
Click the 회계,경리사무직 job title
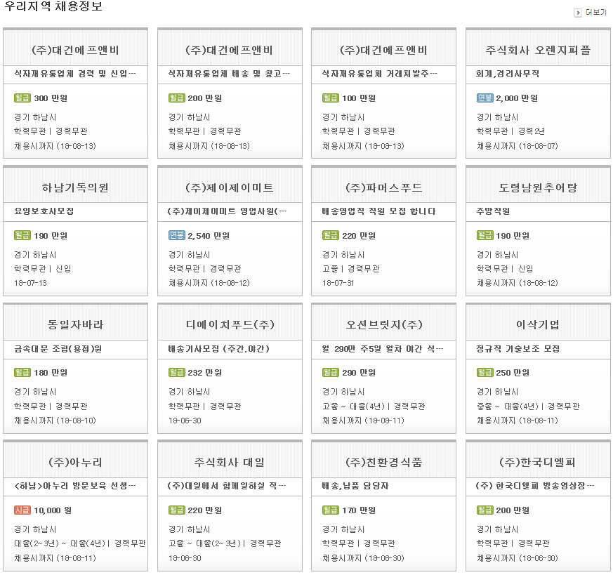coord(507,74)
